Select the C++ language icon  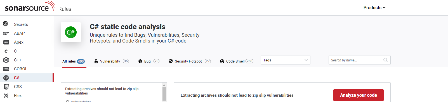pos(6,60)
